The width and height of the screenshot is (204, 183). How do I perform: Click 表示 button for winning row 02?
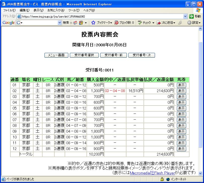181,91
